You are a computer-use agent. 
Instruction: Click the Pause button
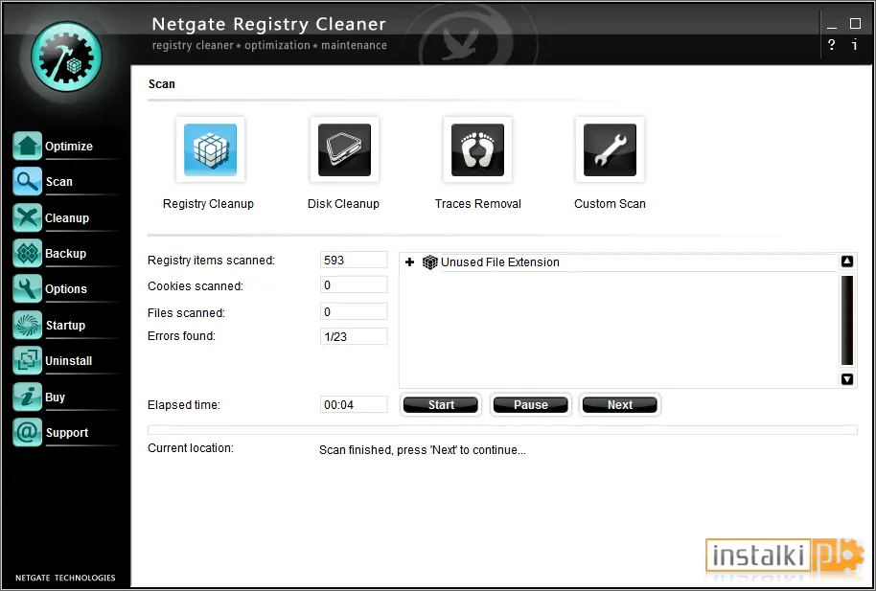(530, 405)
